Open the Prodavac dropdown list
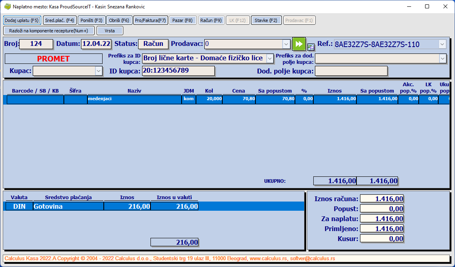The height and width of the screenshot is (267, 455). (286, 44)
